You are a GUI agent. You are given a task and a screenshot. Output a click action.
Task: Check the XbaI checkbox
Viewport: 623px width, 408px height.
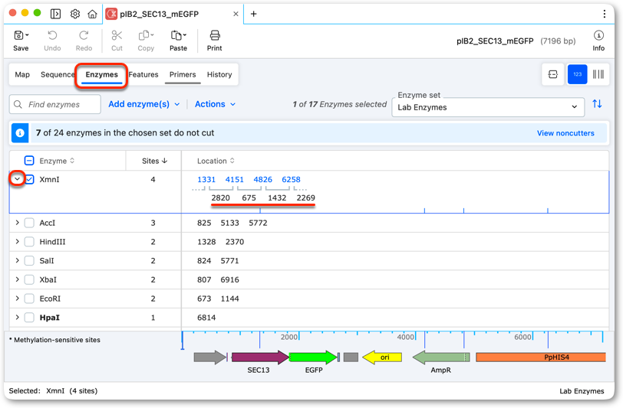point(29,279)
